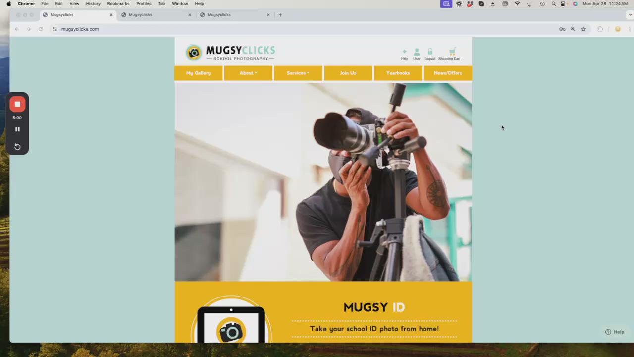Click 'Take your school ID photo from home!' text
634x357 pixels.
(x=374, y=329)
